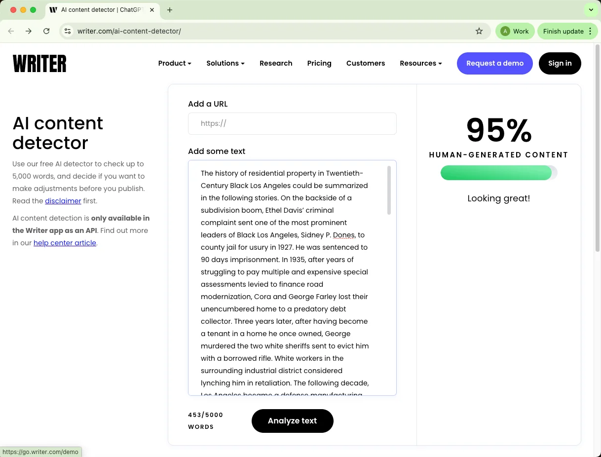Expand the Product menu

[175, 63]
